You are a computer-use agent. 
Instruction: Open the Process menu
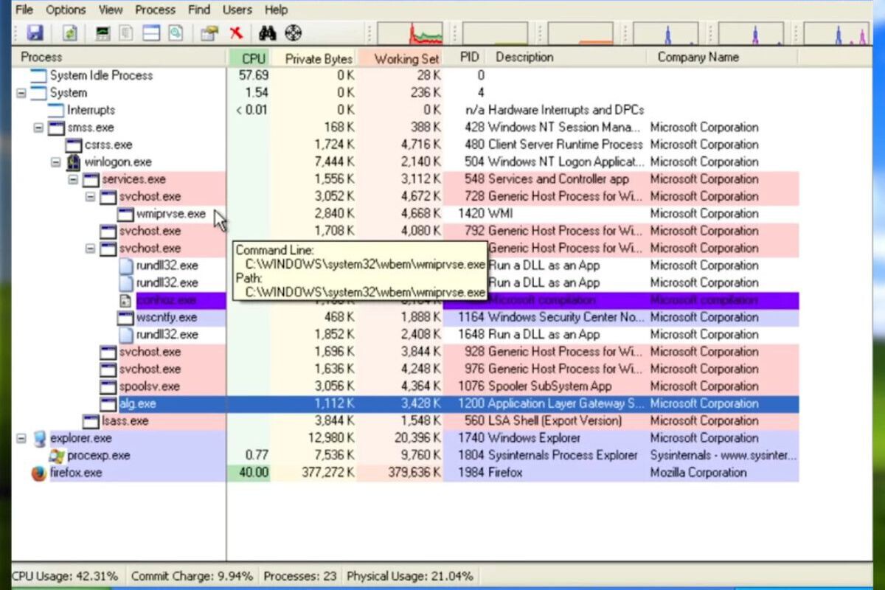click(x=156, y=10)
